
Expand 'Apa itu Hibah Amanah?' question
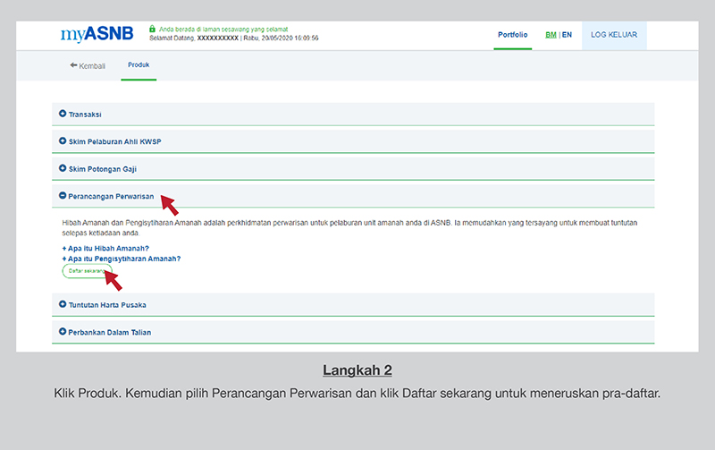[x=105, y=248]
